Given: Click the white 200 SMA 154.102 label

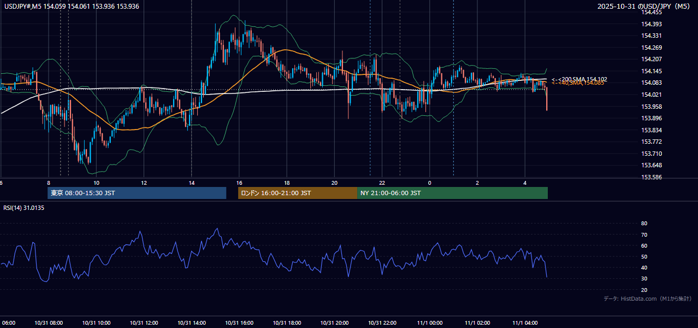Looking at the screenshot, I should (579, 79).
